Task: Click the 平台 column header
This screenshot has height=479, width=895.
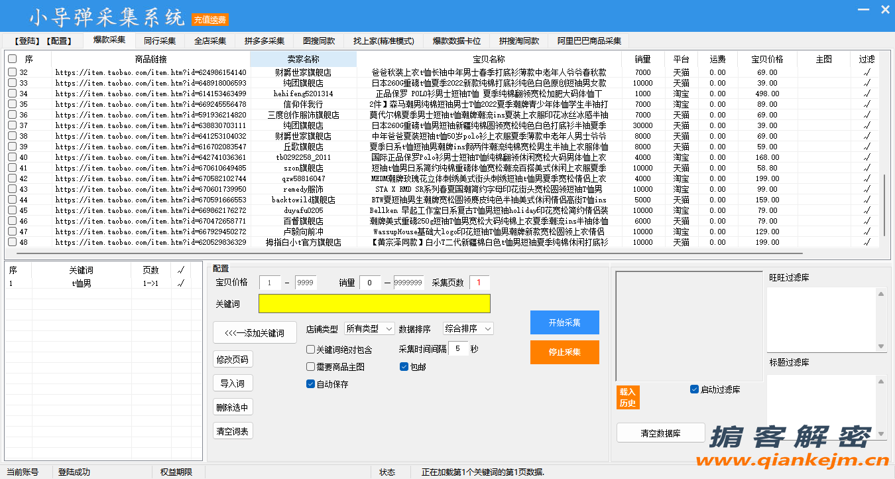Action: [x=681, y=59]
